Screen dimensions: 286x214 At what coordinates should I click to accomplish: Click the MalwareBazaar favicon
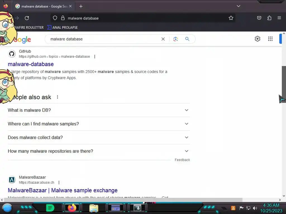tap(12, 180)
